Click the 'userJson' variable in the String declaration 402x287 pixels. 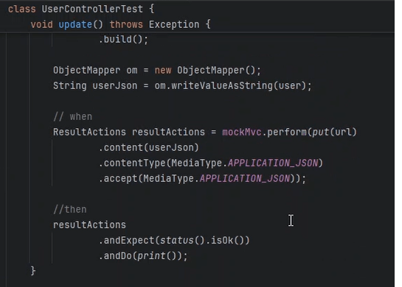pos(115,86)
